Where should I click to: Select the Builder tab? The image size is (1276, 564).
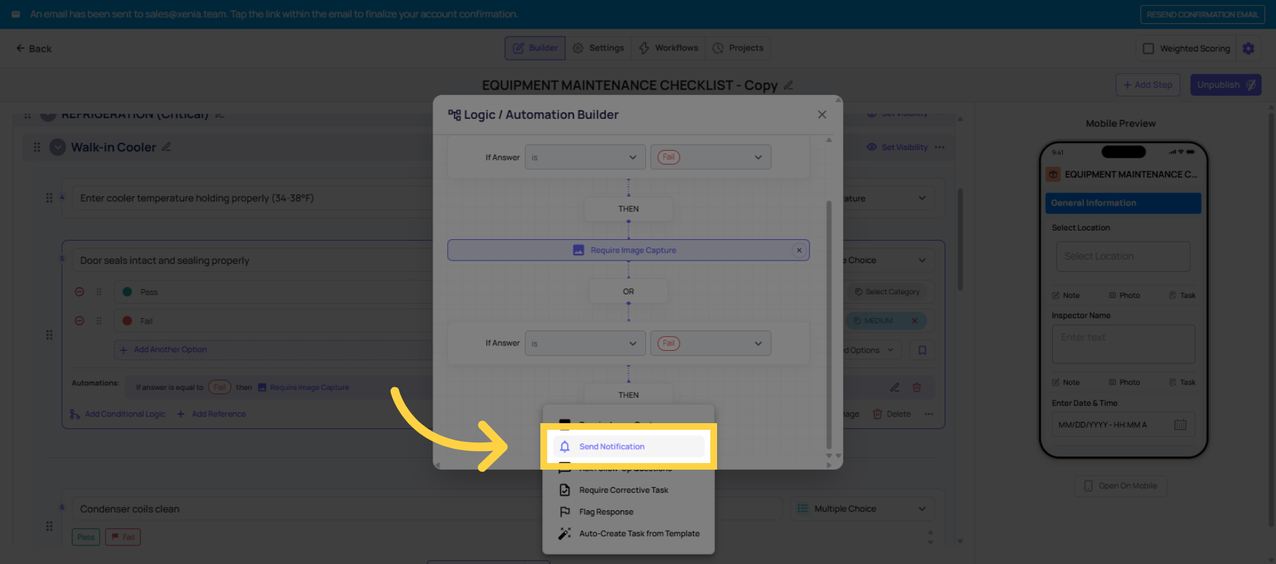tap(535, 48)
